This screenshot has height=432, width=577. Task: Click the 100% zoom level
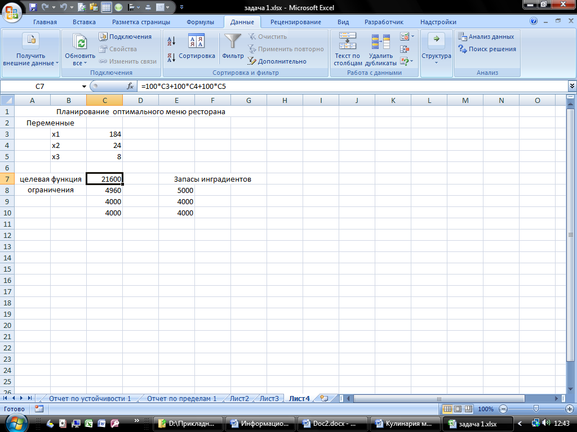tap(485, 409)
